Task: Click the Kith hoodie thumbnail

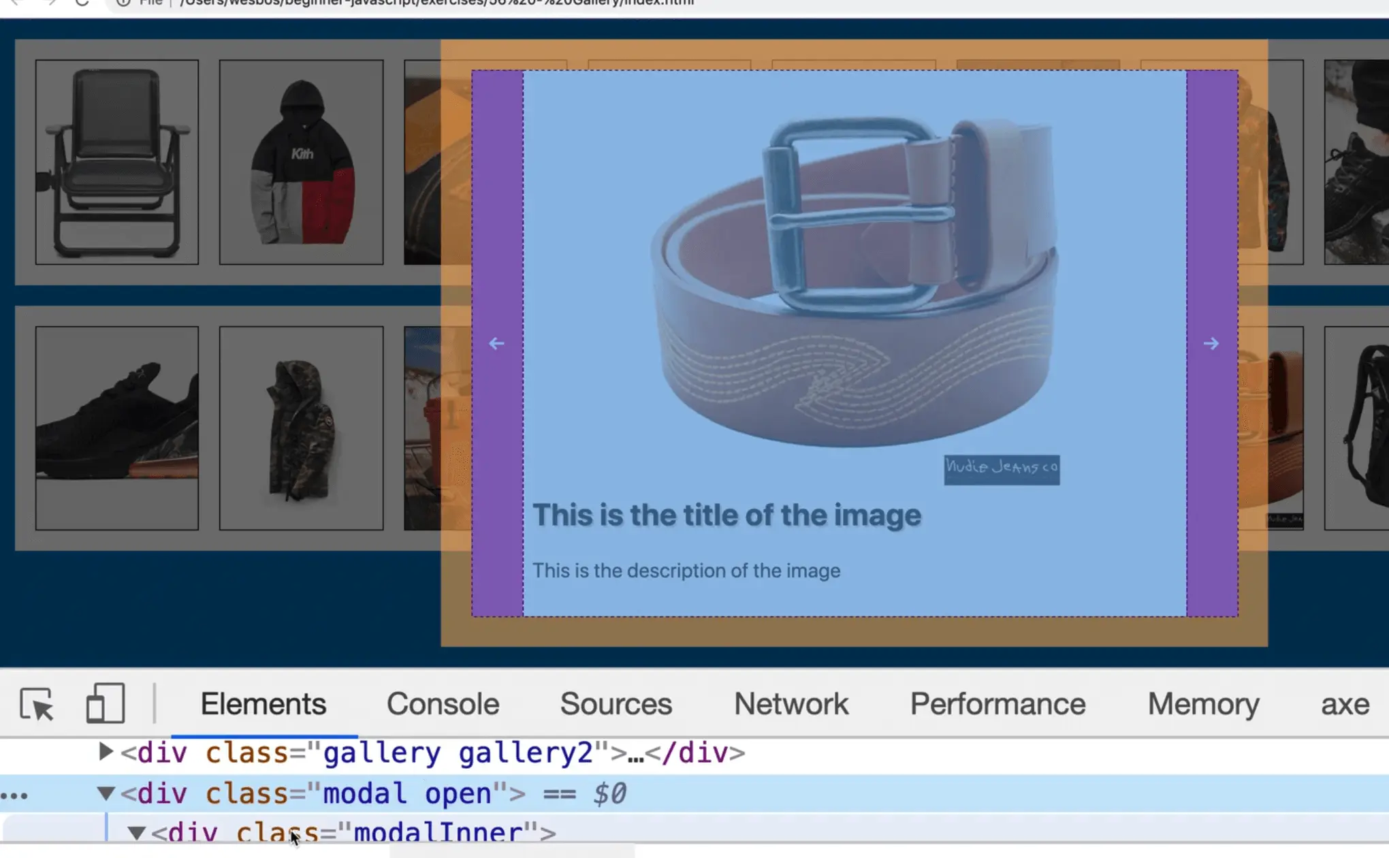Action: coord(301,162)
